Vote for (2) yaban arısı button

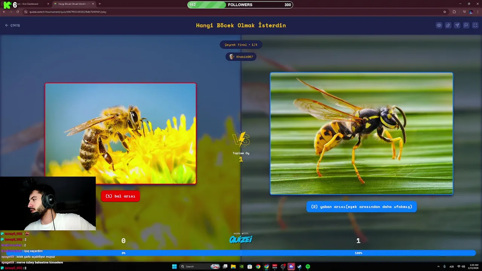[x=361, y=207]
